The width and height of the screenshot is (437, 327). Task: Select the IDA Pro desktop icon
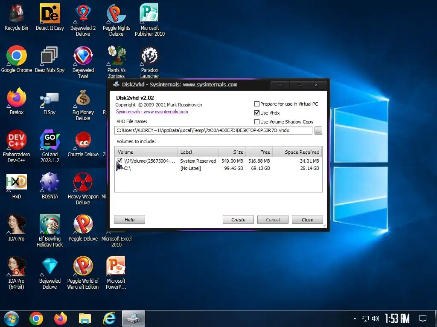click(x=17, y=228)
